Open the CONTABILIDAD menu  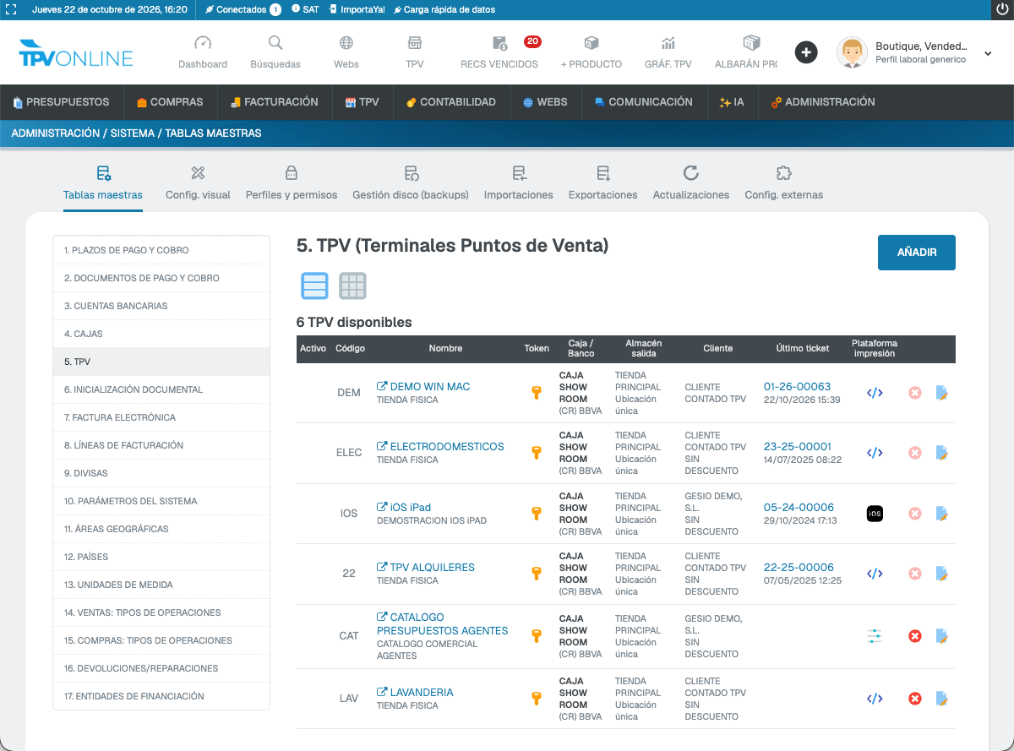pos(451,102)
